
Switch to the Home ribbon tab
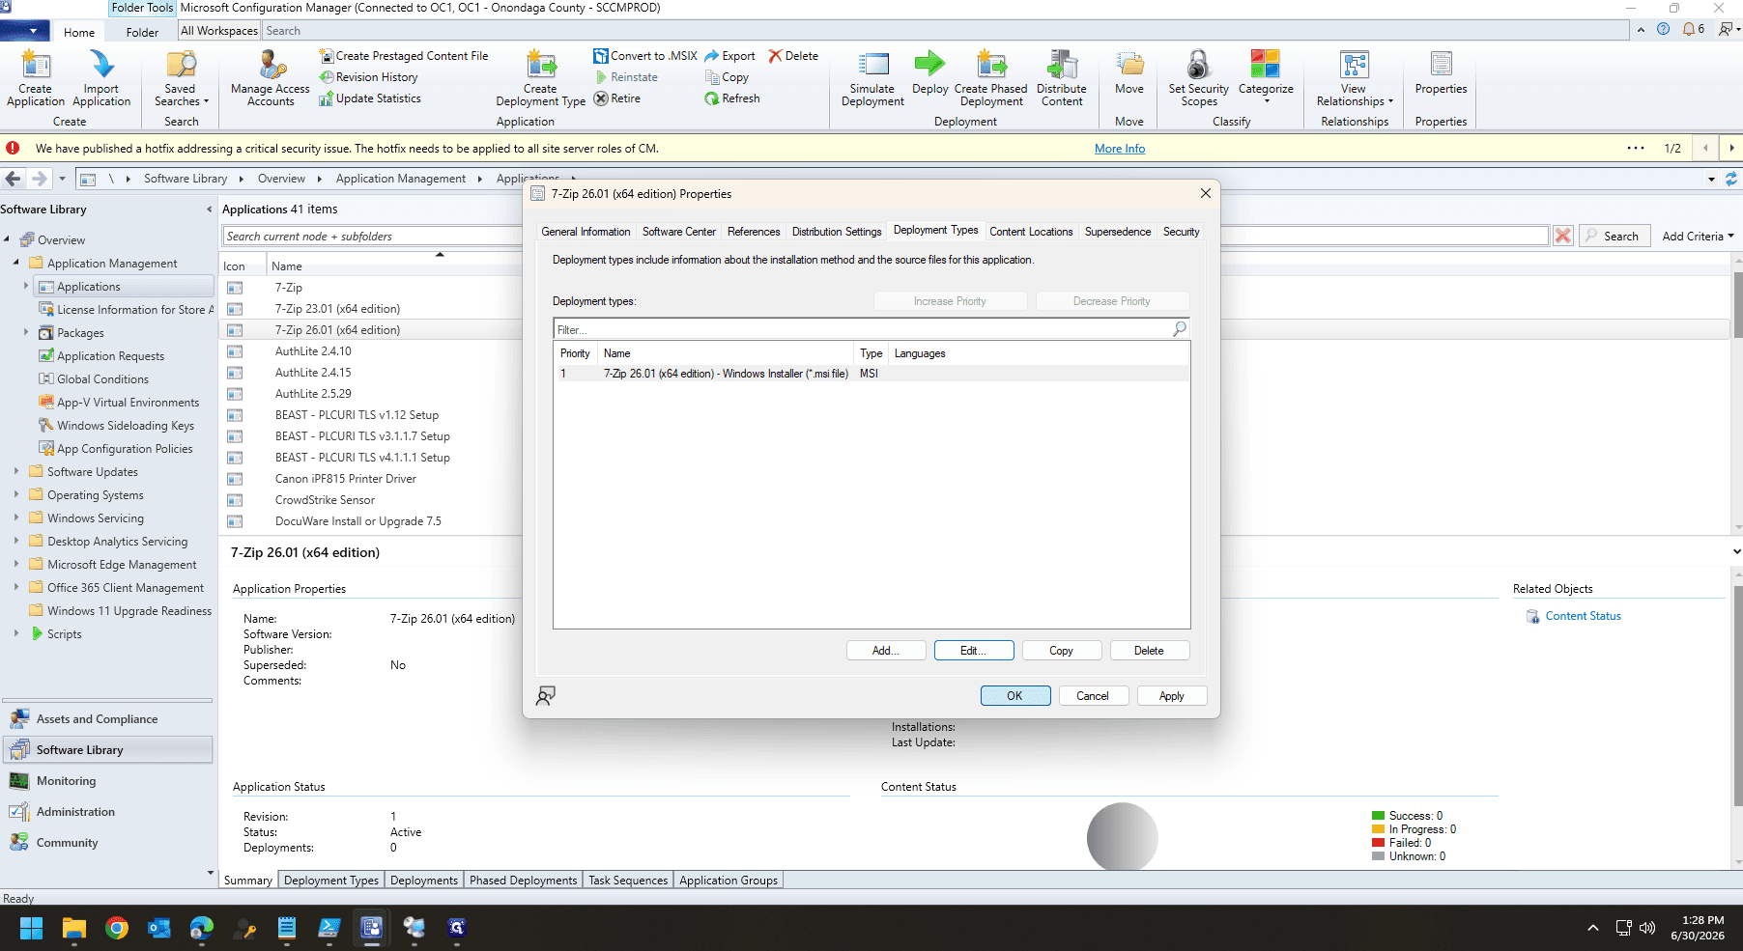coord(79,32)
